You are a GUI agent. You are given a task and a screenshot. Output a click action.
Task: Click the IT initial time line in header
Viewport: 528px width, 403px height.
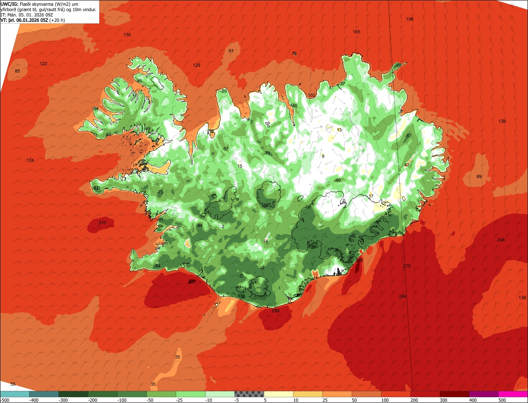pos(27,15)
